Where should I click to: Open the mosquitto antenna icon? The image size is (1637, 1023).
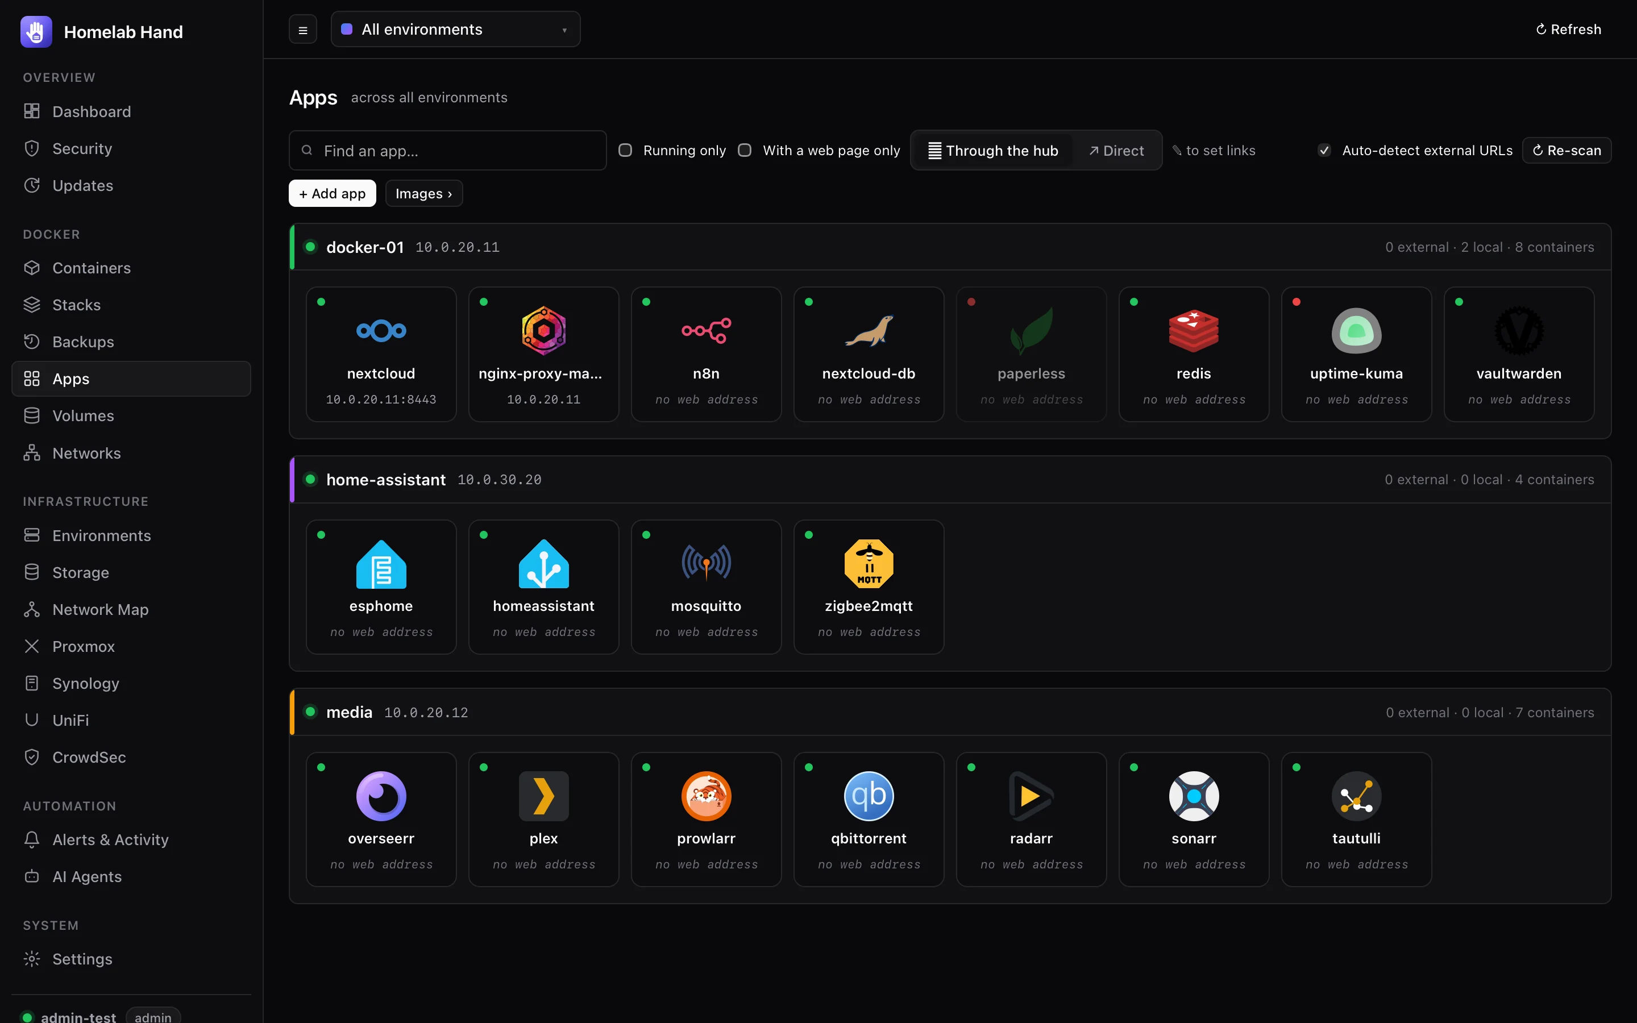(705, 563)
